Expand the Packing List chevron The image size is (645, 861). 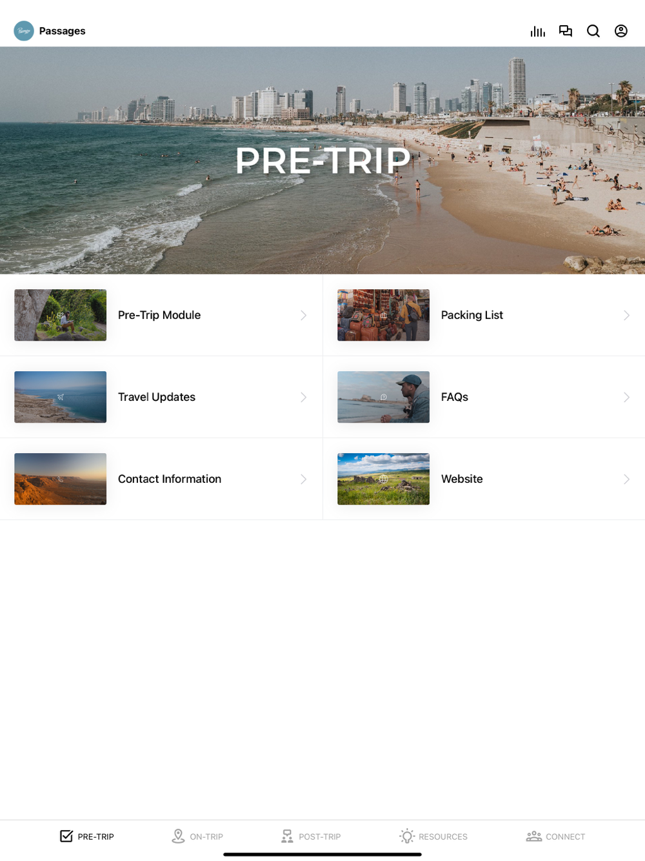[626, 315]
